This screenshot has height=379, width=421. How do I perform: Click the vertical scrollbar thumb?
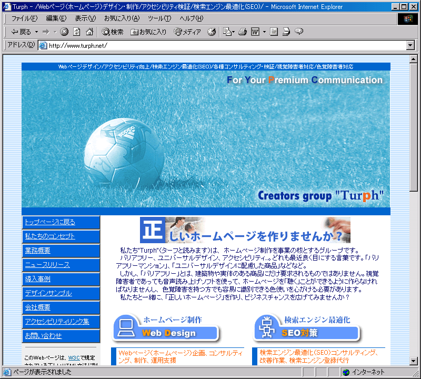coord(414,127)
